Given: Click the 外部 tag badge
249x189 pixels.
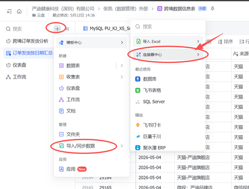Looking at the screenshot, I should 202,8.
